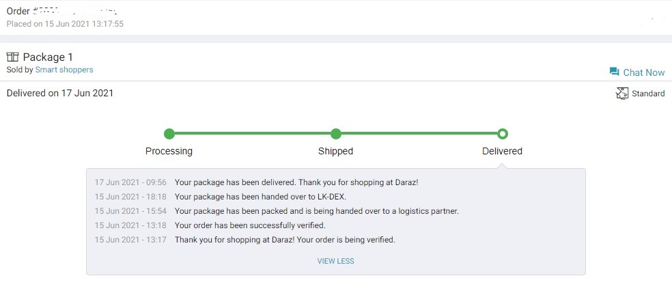672x291 pixels.
Task: Select the Shipped step green dot
Action: click(x=335, y=134)
